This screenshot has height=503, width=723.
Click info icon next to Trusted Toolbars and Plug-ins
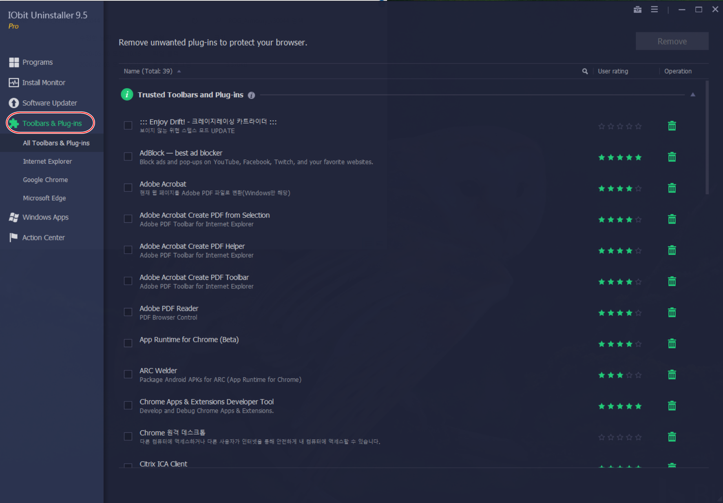(251, 95)
